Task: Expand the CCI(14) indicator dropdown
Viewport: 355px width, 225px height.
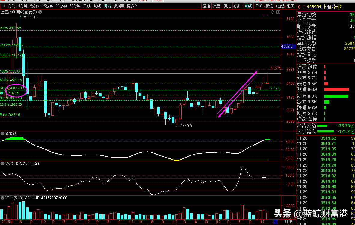Action: [2, 163]
